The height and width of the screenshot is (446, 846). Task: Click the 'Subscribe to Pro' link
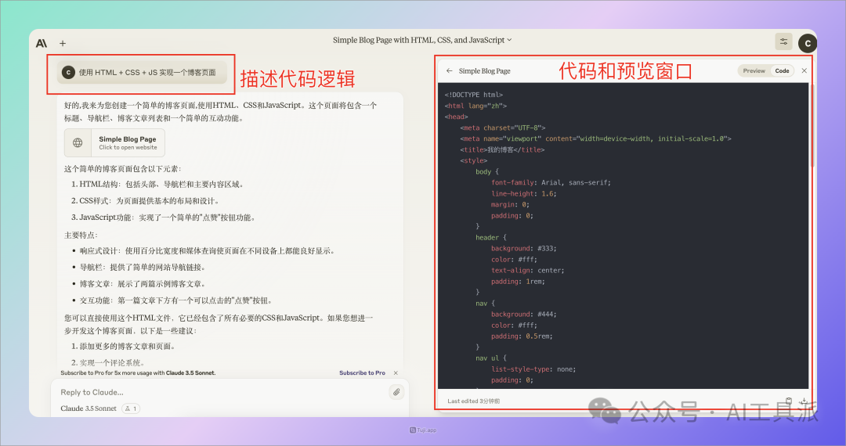point(362,373)
